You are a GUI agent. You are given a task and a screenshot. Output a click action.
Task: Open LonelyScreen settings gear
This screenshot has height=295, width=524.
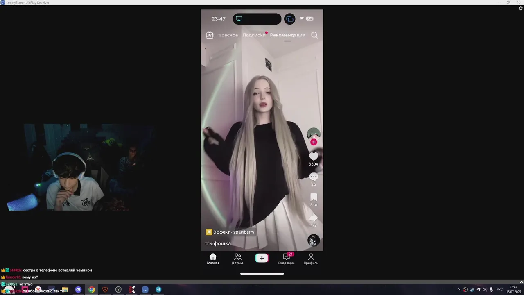click(521, 8)
